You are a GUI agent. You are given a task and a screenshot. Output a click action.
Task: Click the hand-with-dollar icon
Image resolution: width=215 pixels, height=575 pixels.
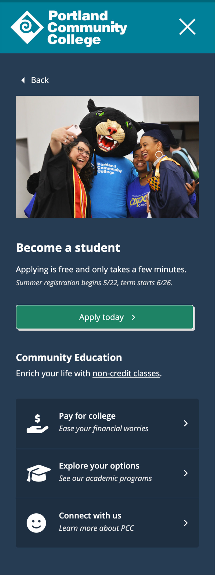[37, 423]
